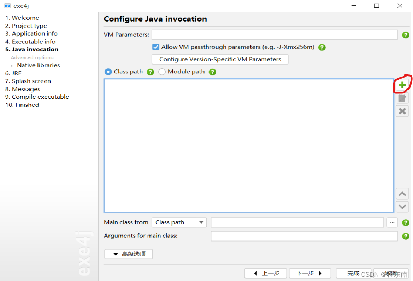Open the Main class from dropdown
The width and height of the screenshot is (413, 281).
(179, 222)
